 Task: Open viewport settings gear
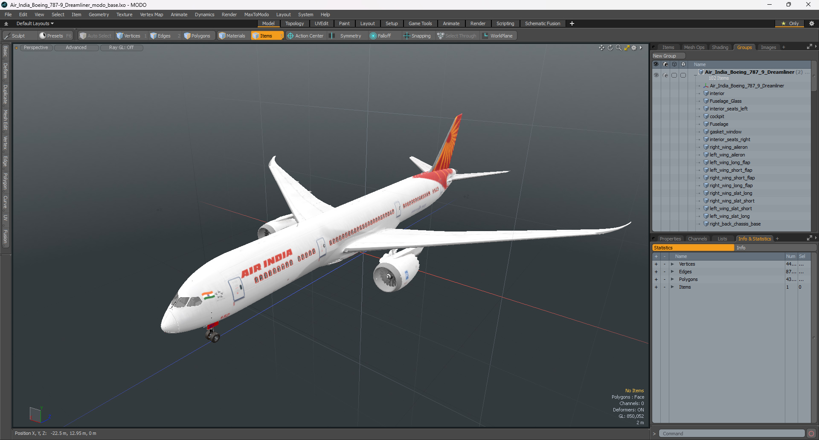(634, 48)
